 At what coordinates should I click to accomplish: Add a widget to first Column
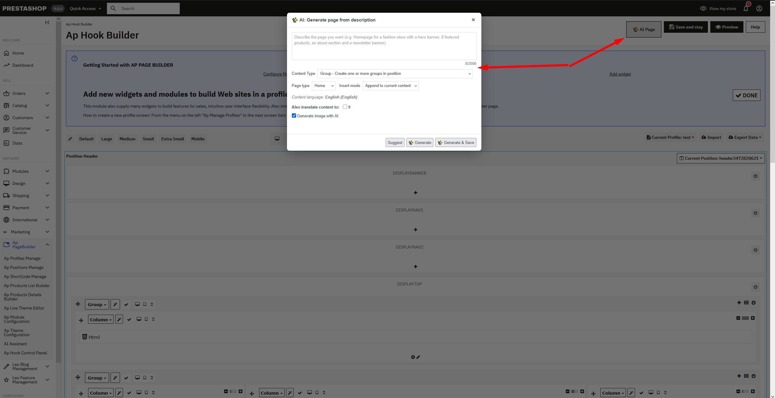click(x=413, y=357)
